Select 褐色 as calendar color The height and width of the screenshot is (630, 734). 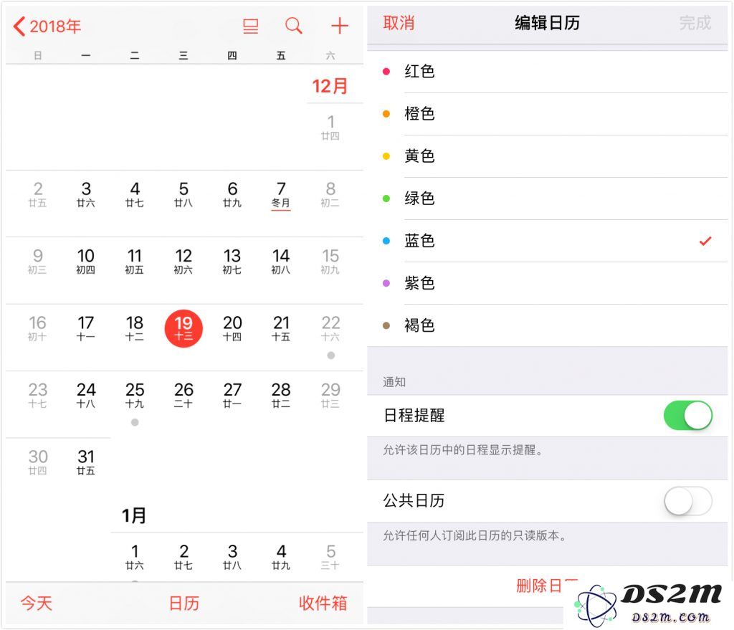[547, 325]
